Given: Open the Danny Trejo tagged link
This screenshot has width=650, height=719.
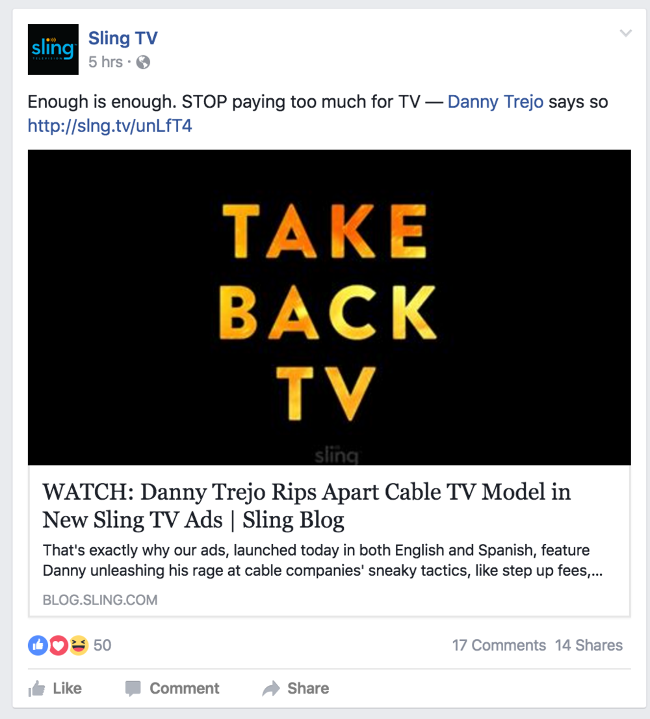Looking at the screenshot, I should pos(496,102).
